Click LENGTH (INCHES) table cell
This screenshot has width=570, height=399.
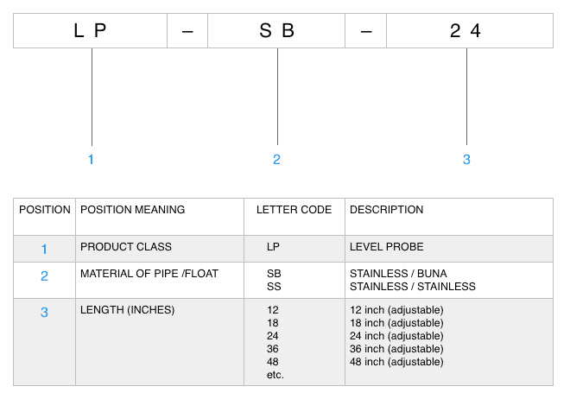tap(160, 342)
